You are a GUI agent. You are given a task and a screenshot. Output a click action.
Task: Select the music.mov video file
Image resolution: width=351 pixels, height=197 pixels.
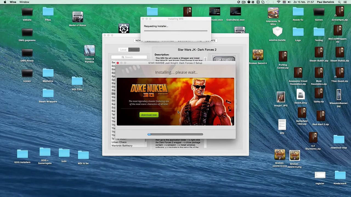215,12
